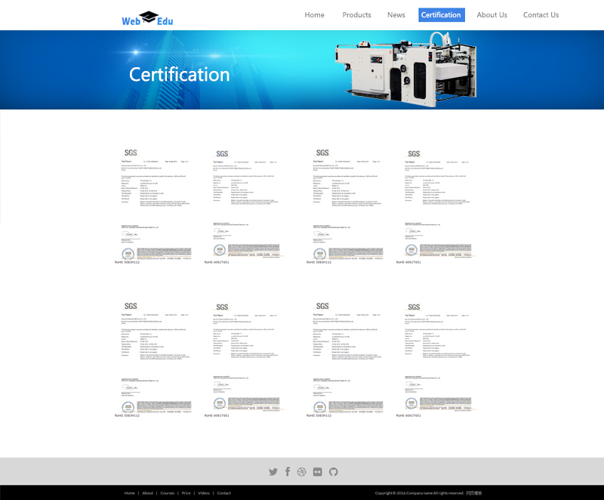Open the footer Price link
Screen dimensions: 604x500
click(186, 493)
